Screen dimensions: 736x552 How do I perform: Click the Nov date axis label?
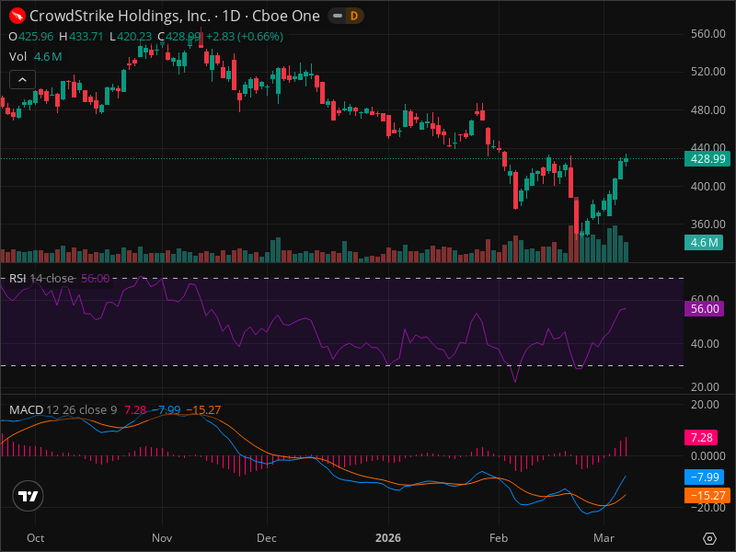162,538
